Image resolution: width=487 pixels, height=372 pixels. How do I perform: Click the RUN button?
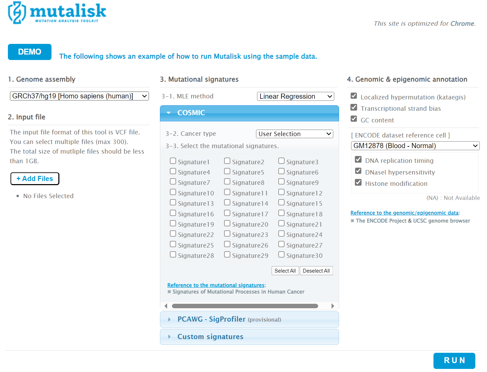click(454, 361)
